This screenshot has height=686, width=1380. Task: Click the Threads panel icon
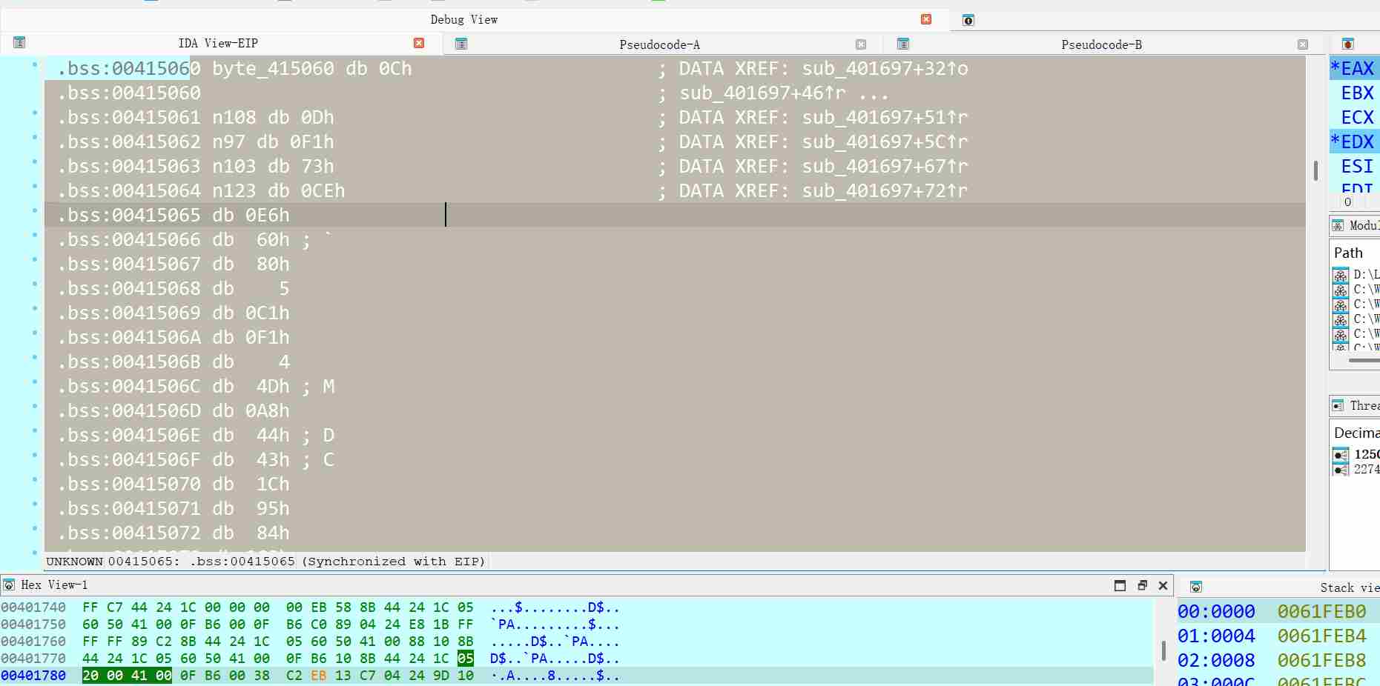tap(1338, 405)
